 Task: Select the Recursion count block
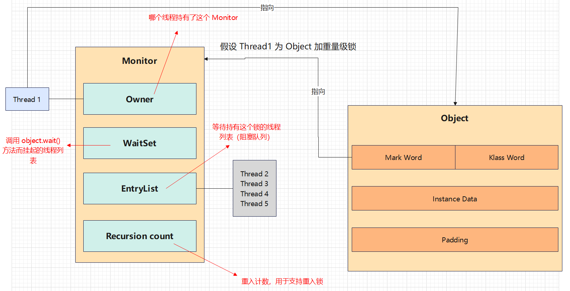pos(140,236)
